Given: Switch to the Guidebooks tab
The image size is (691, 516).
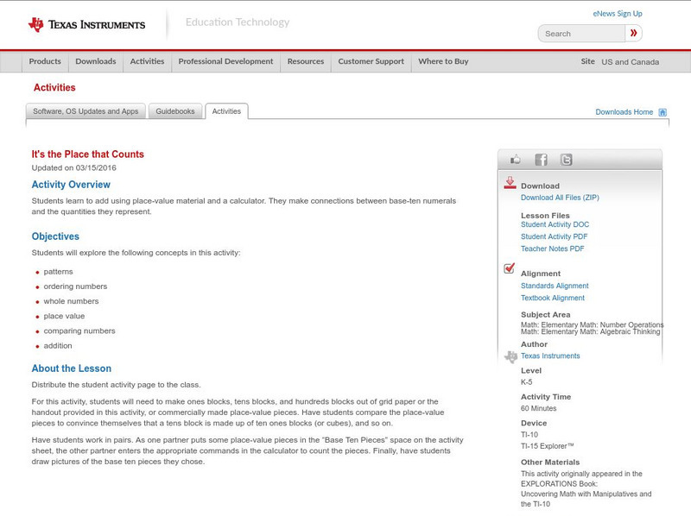Looking at the screenshot, I should click(x=175, y=111).
